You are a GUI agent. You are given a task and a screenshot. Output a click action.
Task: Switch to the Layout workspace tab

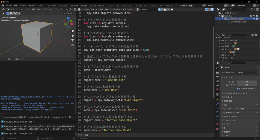(x=52, y=6)
